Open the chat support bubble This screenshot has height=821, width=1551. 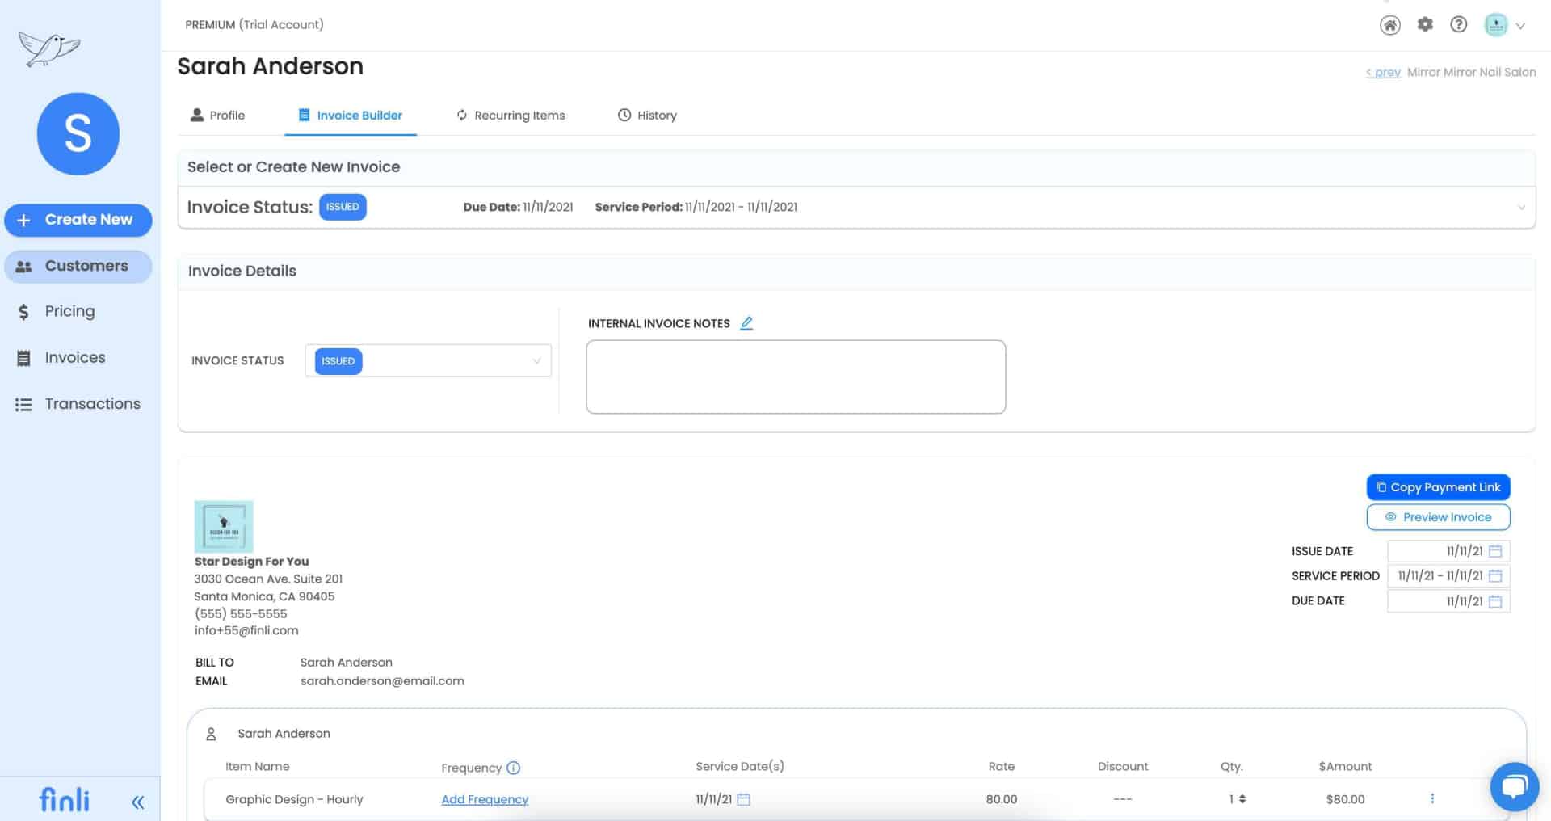[x=1515, y=786]
